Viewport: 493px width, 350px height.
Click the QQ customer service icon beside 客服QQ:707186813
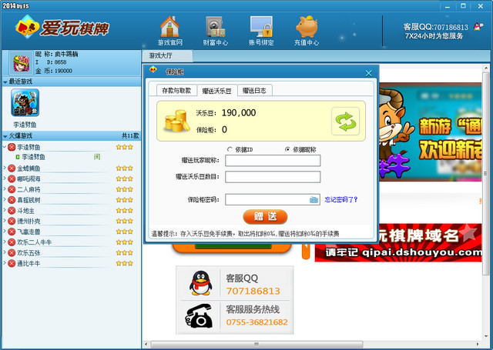coord(478,27)
